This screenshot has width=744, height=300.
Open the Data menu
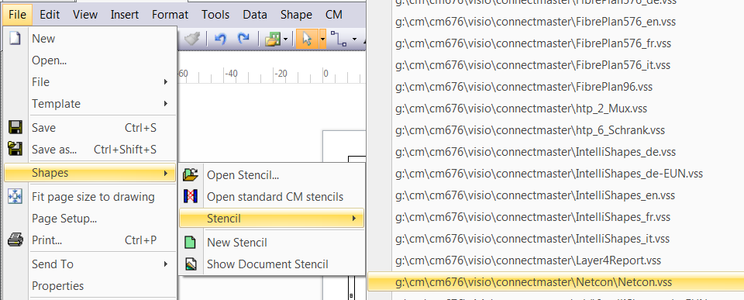(255, 15)
